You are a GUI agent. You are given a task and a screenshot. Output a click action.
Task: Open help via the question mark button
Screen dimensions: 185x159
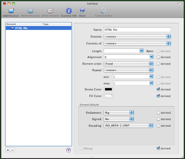click(68, 150)
